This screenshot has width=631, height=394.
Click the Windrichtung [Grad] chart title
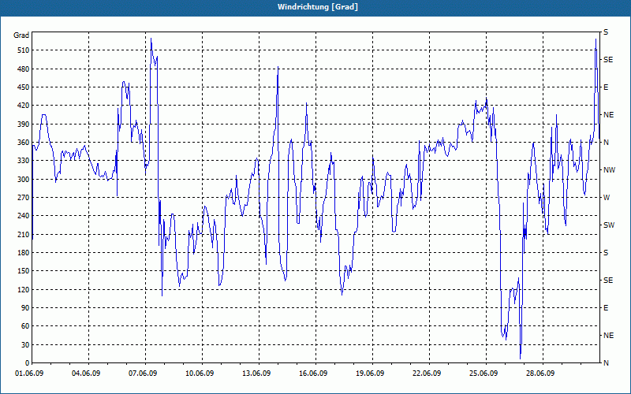pyautogui.click(x=318, y=7)
